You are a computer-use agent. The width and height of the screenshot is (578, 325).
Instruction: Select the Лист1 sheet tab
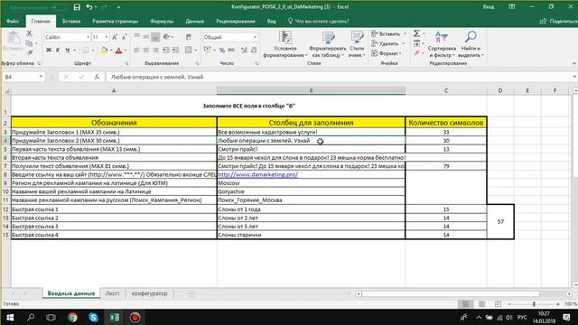[112, 293]
